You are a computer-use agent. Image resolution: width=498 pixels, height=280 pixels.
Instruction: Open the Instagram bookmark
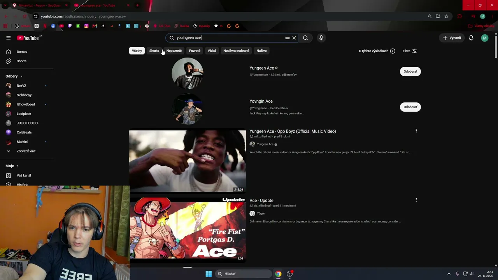86,26
